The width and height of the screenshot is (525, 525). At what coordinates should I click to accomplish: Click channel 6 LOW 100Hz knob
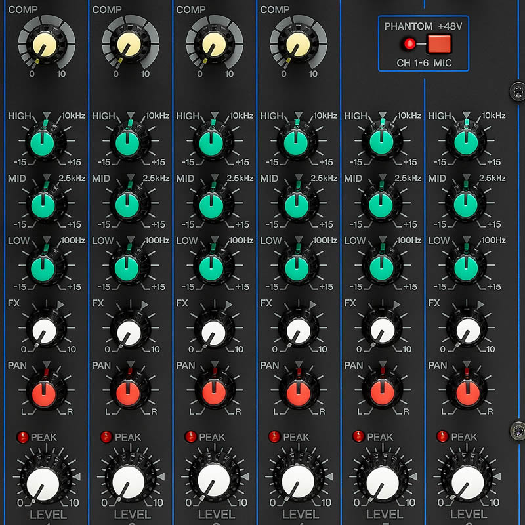click(466, 268)
